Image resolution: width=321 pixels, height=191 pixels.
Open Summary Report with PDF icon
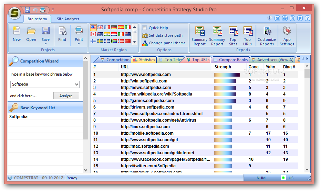point(217,36)
